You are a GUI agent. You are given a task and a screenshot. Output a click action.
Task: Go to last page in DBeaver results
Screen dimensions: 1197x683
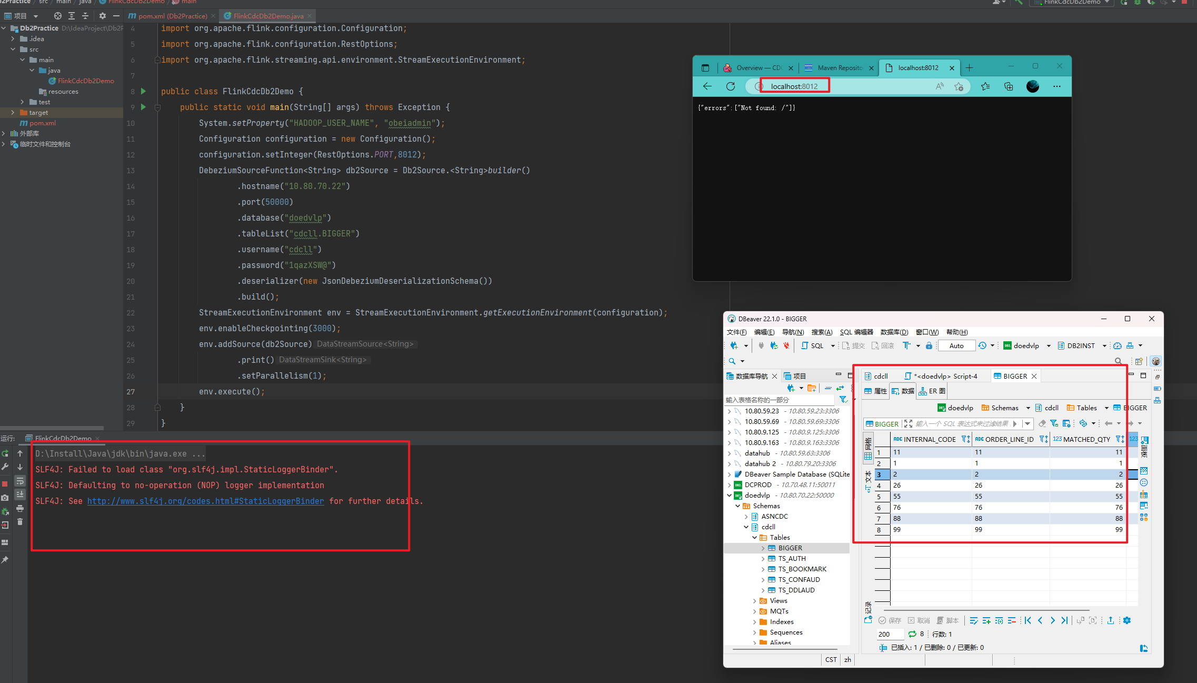pyautogui.click(x=1064, y=620)
